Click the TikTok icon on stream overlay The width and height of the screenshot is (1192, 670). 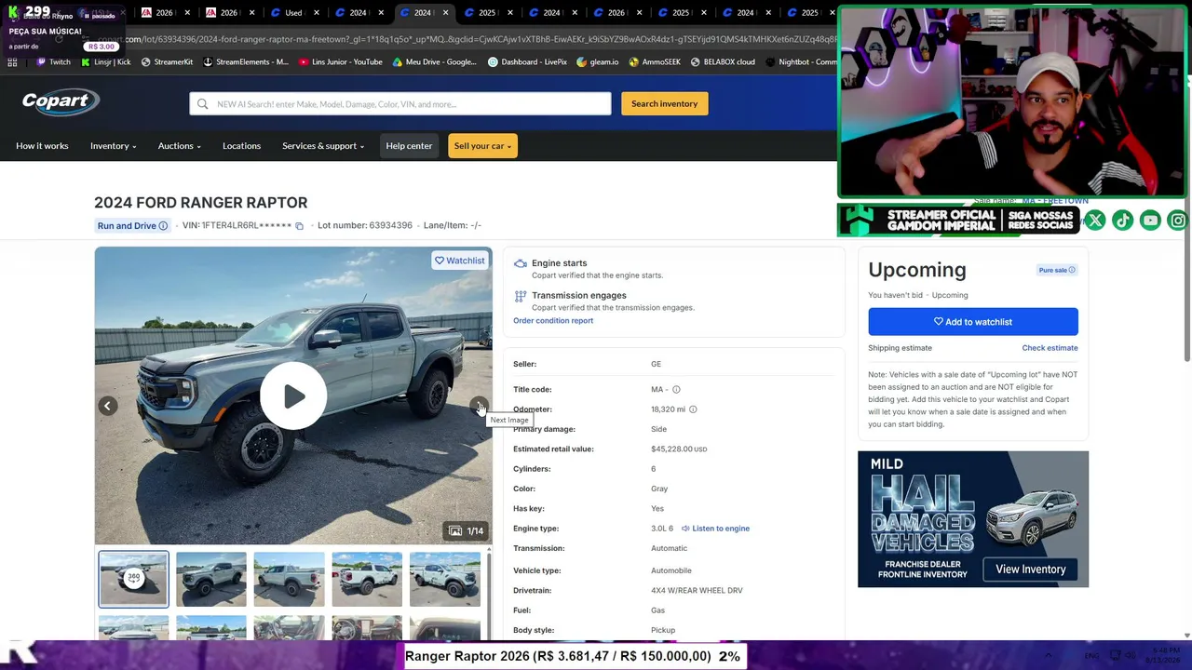(x=1123, y=221)
